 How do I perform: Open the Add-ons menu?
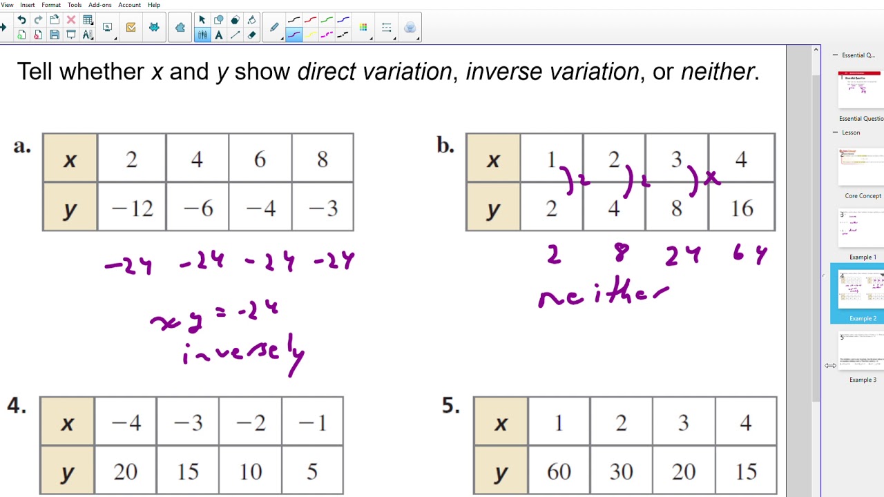[x=100, y=5]
